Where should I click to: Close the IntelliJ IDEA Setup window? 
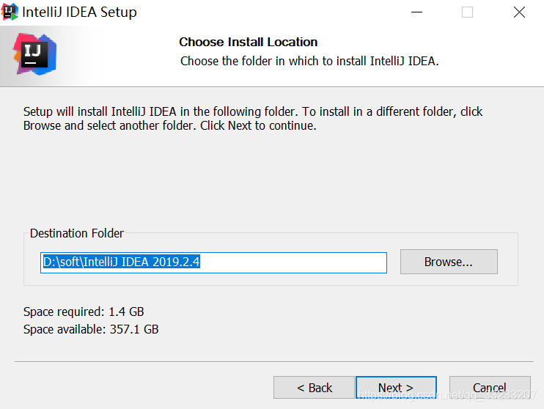click(519, 12)
